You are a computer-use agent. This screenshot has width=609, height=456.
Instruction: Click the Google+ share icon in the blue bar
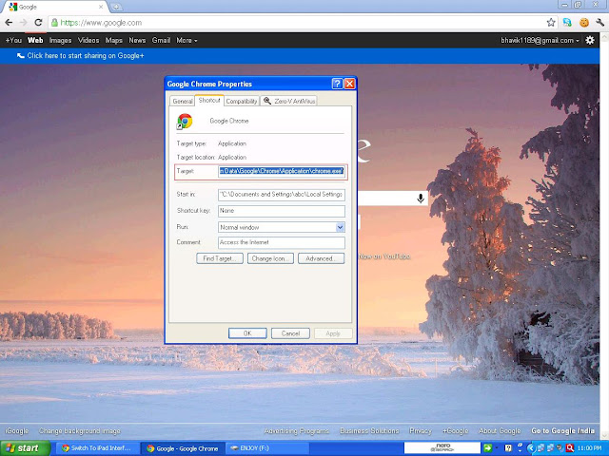click(x=21, y=55)
